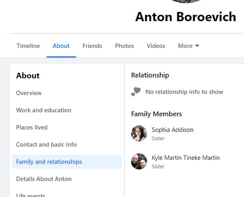Click Kyle Martin Tineke Martin name link
The image size is (244, 197).
click(x=186, y=158)
